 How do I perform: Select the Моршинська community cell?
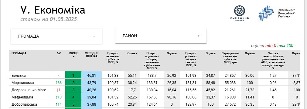[x=23, y=83]
